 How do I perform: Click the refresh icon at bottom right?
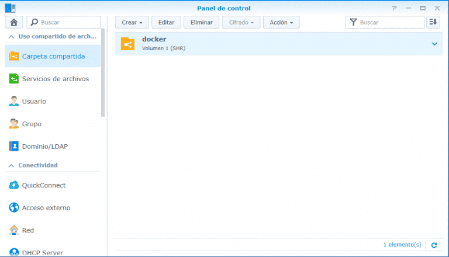click(434, 245)
